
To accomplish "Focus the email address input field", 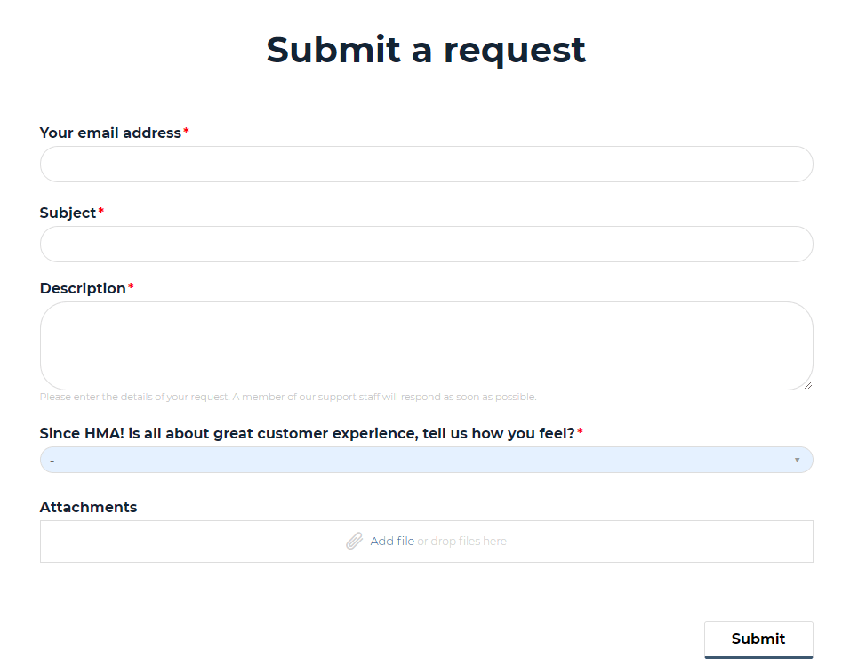I will tap(426, 164).
